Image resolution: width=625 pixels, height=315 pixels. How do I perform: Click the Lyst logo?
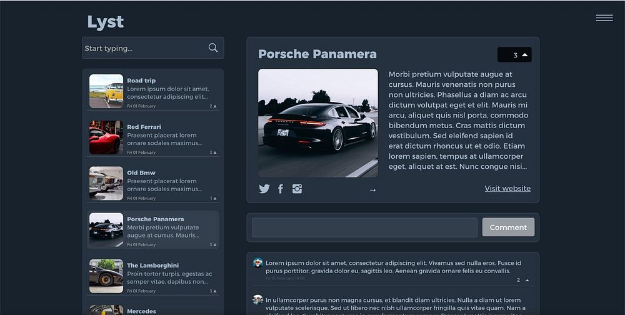105,22
